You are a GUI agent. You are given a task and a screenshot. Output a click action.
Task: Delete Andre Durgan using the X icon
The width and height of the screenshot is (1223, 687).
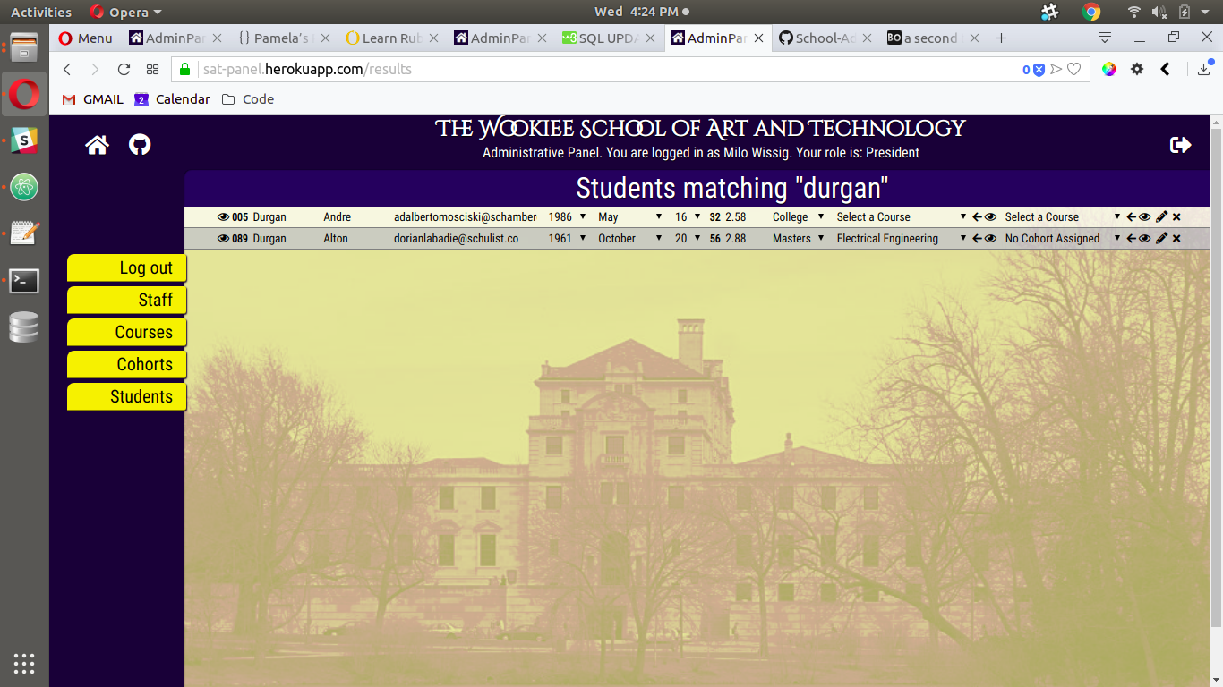[1176, 217]
